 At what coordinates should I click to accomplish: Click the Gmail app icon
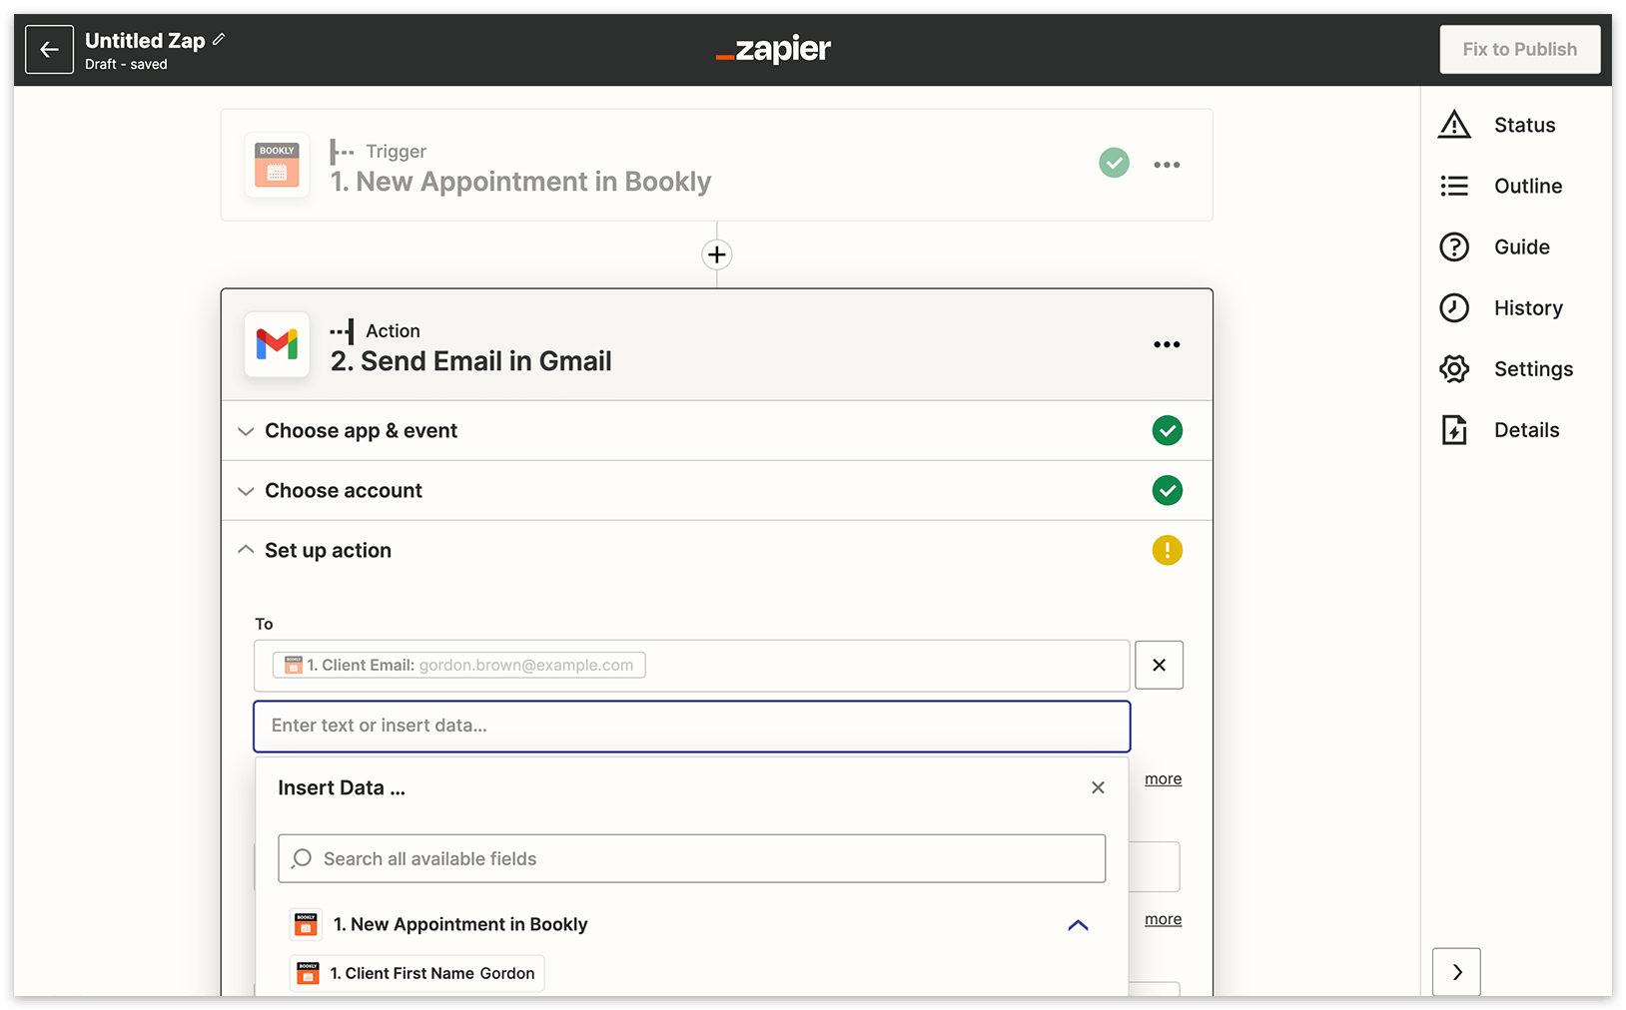(277, 344)
